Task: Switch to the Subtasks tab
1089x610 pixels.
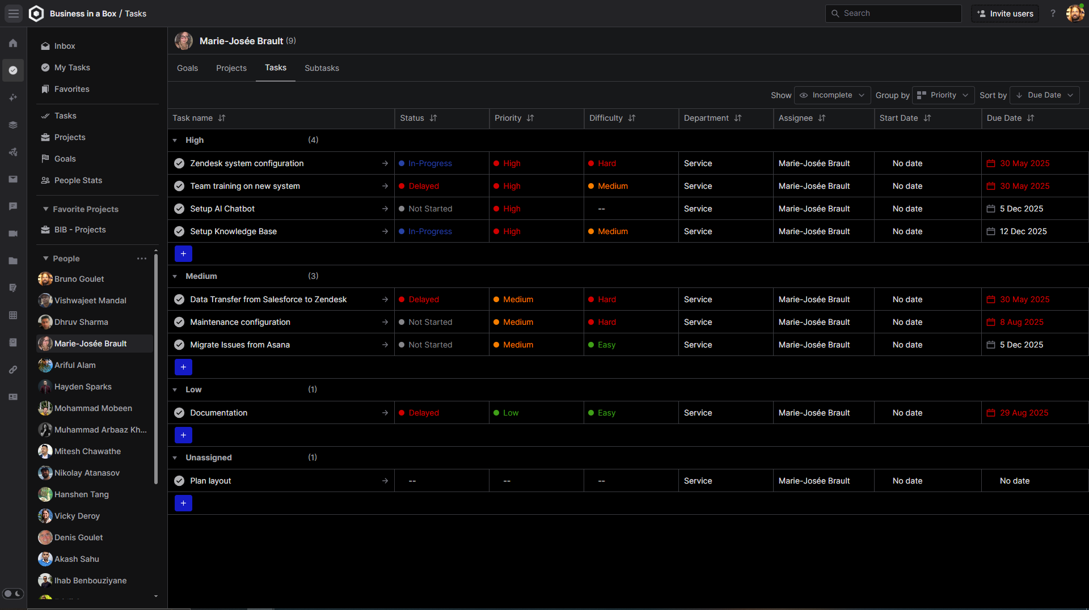Action: pyautogui.click(x=322, y=68)
